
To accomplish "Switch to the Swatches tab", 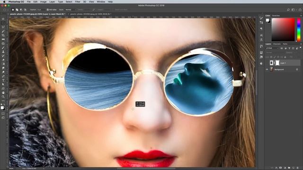I will coord(276,16).
